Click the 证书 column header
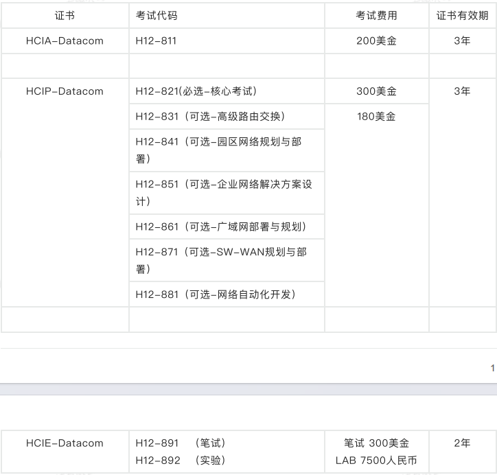This screenshot has width=497, height=475. point(65,16)
